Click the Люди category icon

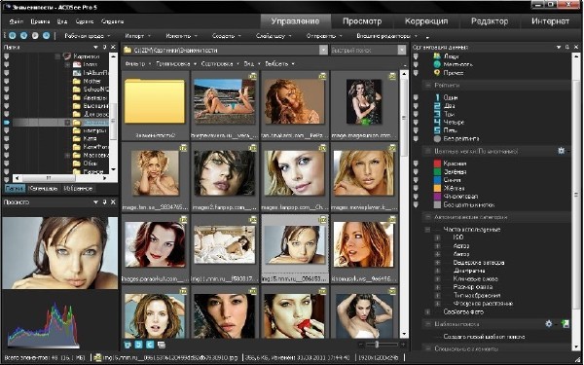(x=437, y=55)
